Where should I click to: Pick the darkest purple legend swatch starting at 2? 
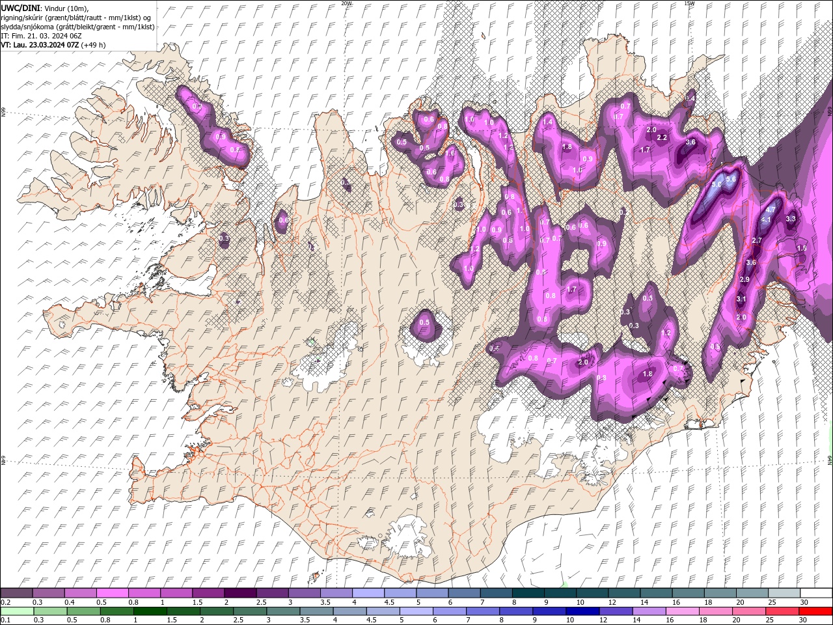point(239,593)
